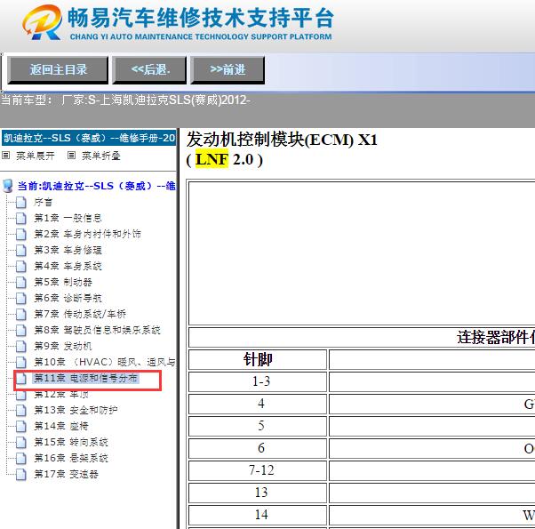Click the 发动机控制模块(ECM) X1 heading
The image size is (535, 529).
283,140
